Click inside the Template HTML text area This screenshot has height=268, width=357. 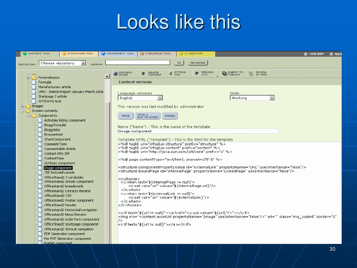pyautogui.click(x=229, y=193)
